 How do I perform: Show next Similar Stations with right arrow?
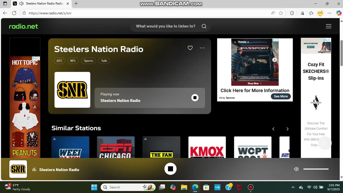pyautogui.click(x=287, y=129)
